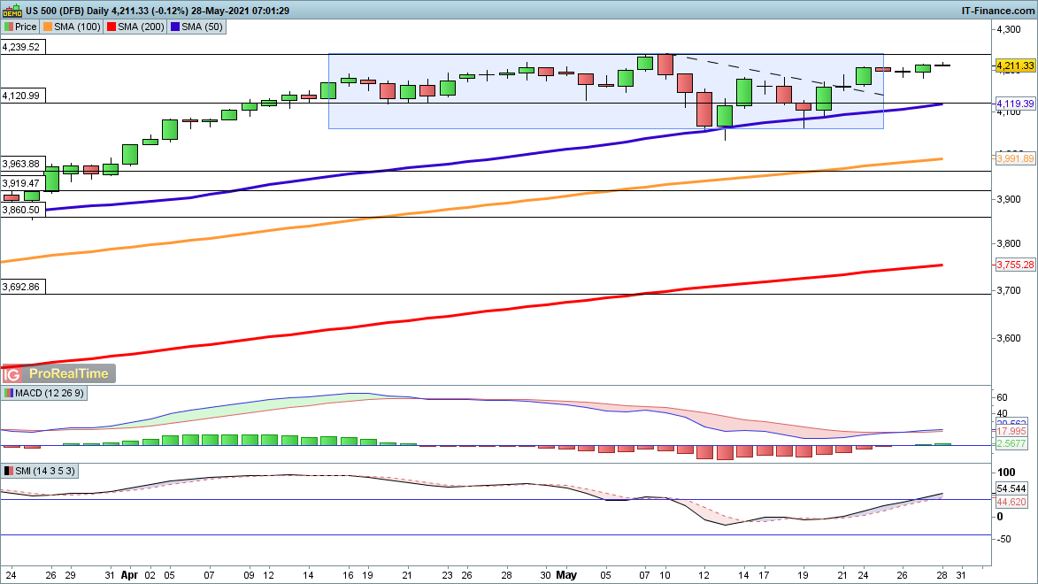Viewport: 1038px width, 584px height.
Task: Click the red 3,755.28 SMA price tag
Action: tap(1014, 265)
